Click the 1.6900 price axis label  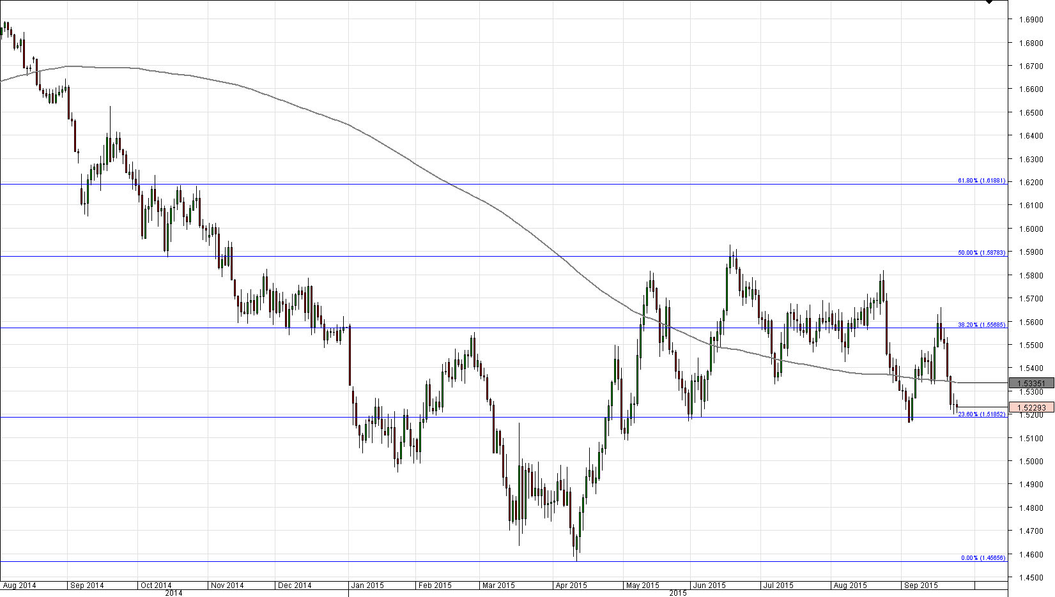(1031, 20)
